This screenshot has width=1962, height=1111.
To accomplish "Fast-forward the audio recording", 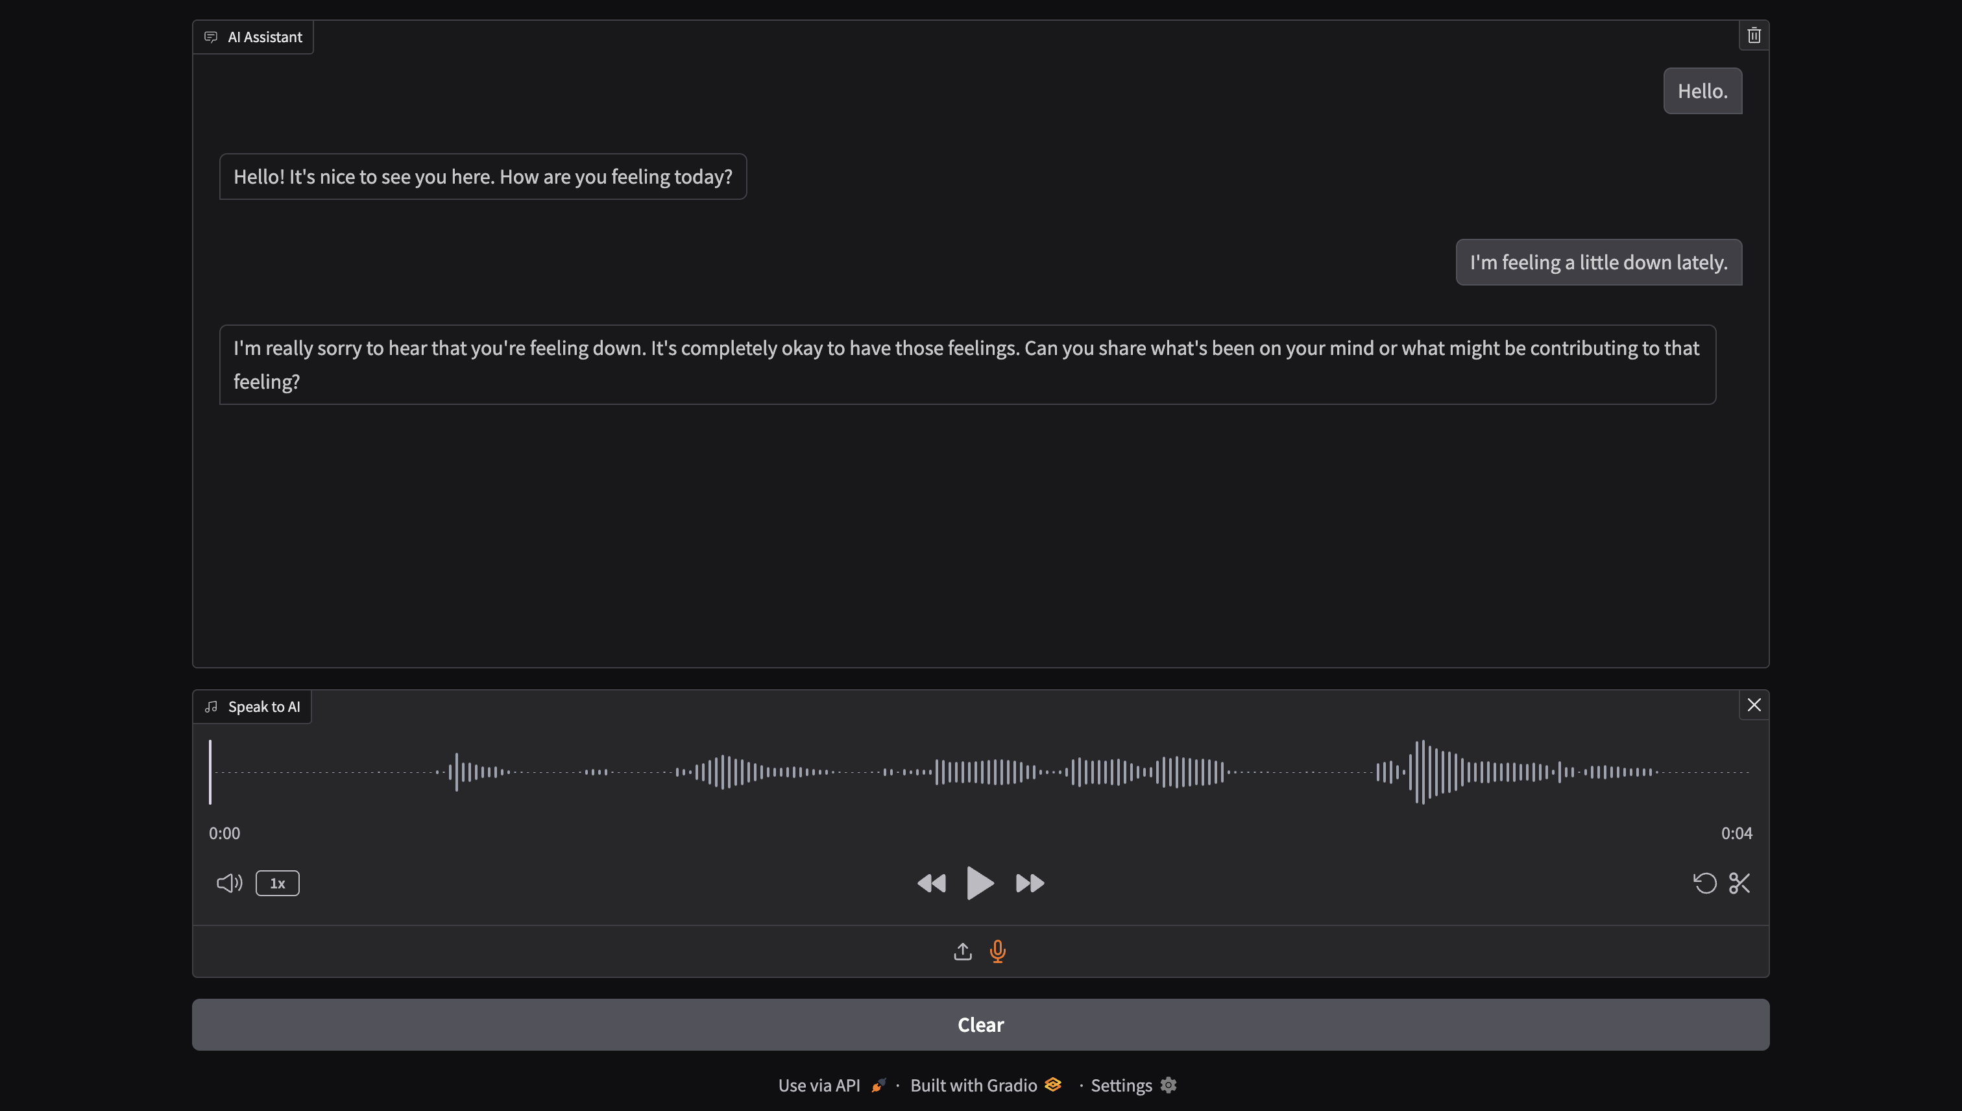I will pos(1030,883).
